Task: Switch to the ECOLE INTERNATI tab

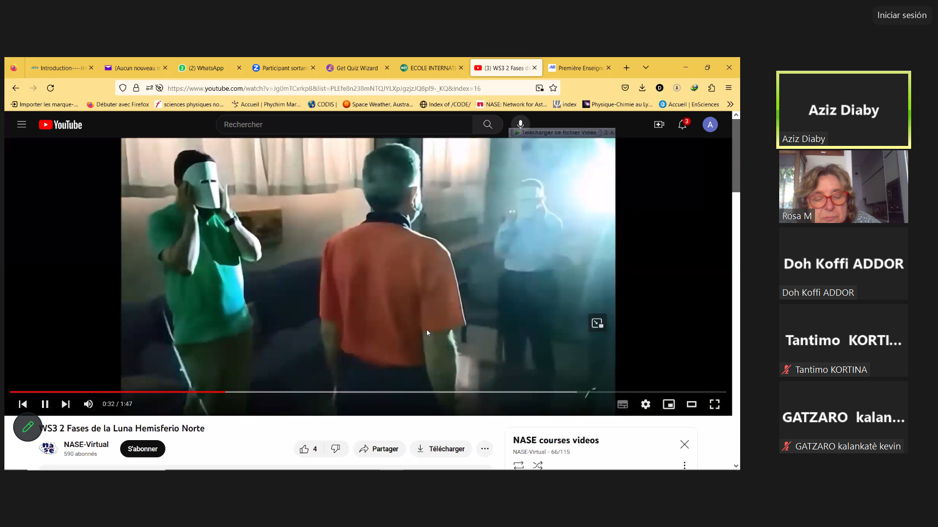Action: [431, 68]
